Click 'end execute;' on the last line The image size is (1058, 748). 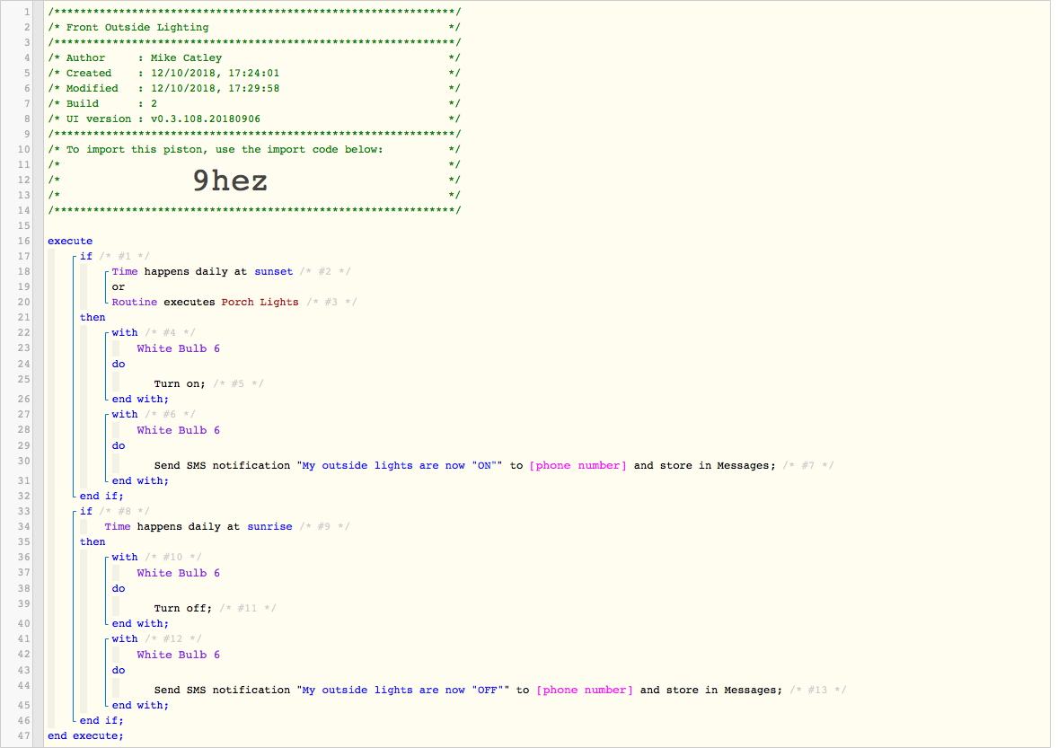[x=85, y=735]
